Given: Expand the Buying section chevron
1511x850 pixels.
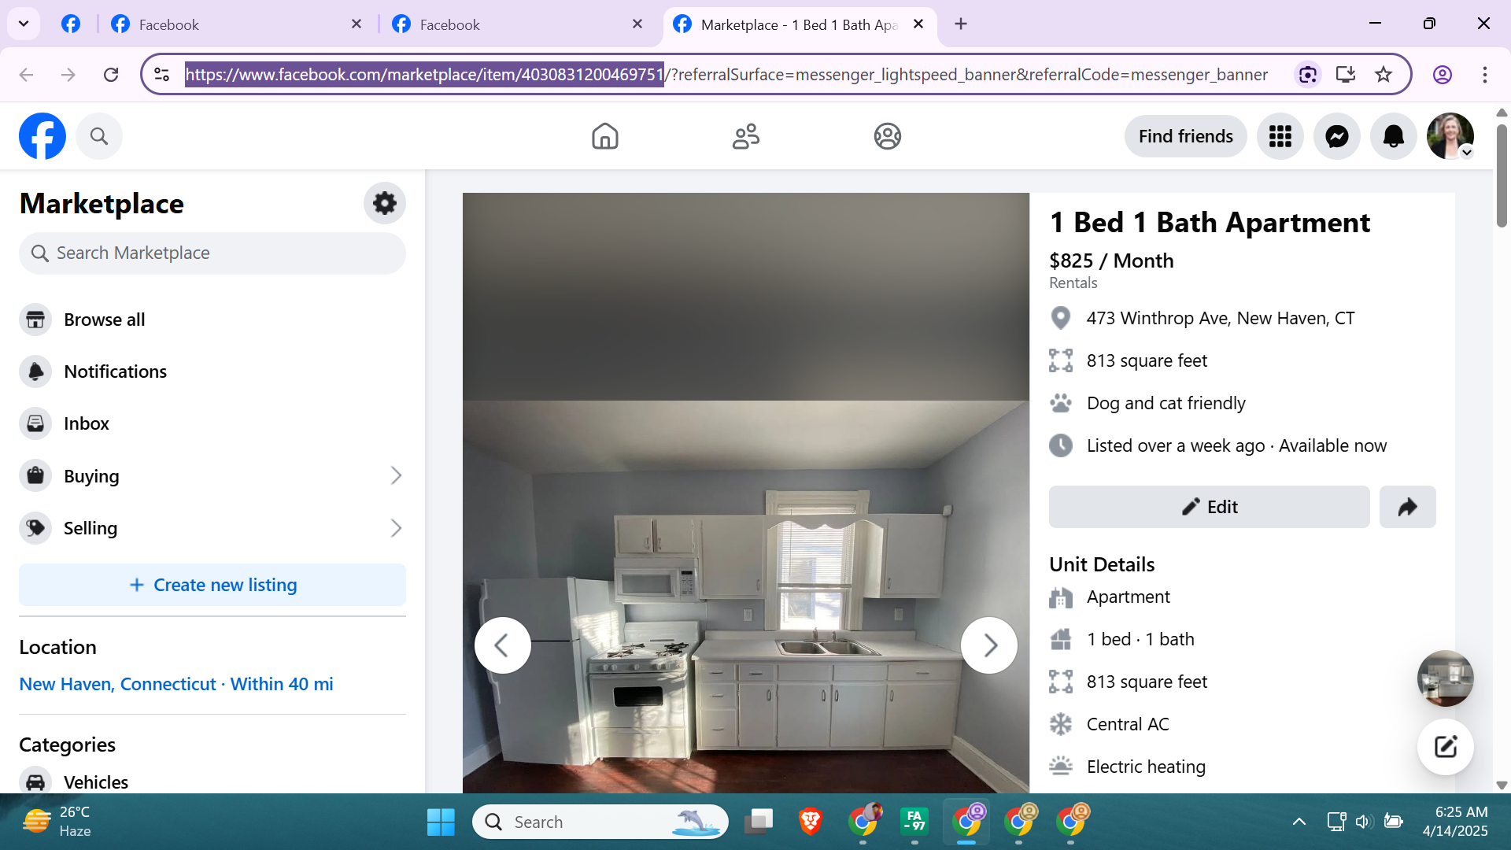Looking at the screenshot, I should [396, 475].
